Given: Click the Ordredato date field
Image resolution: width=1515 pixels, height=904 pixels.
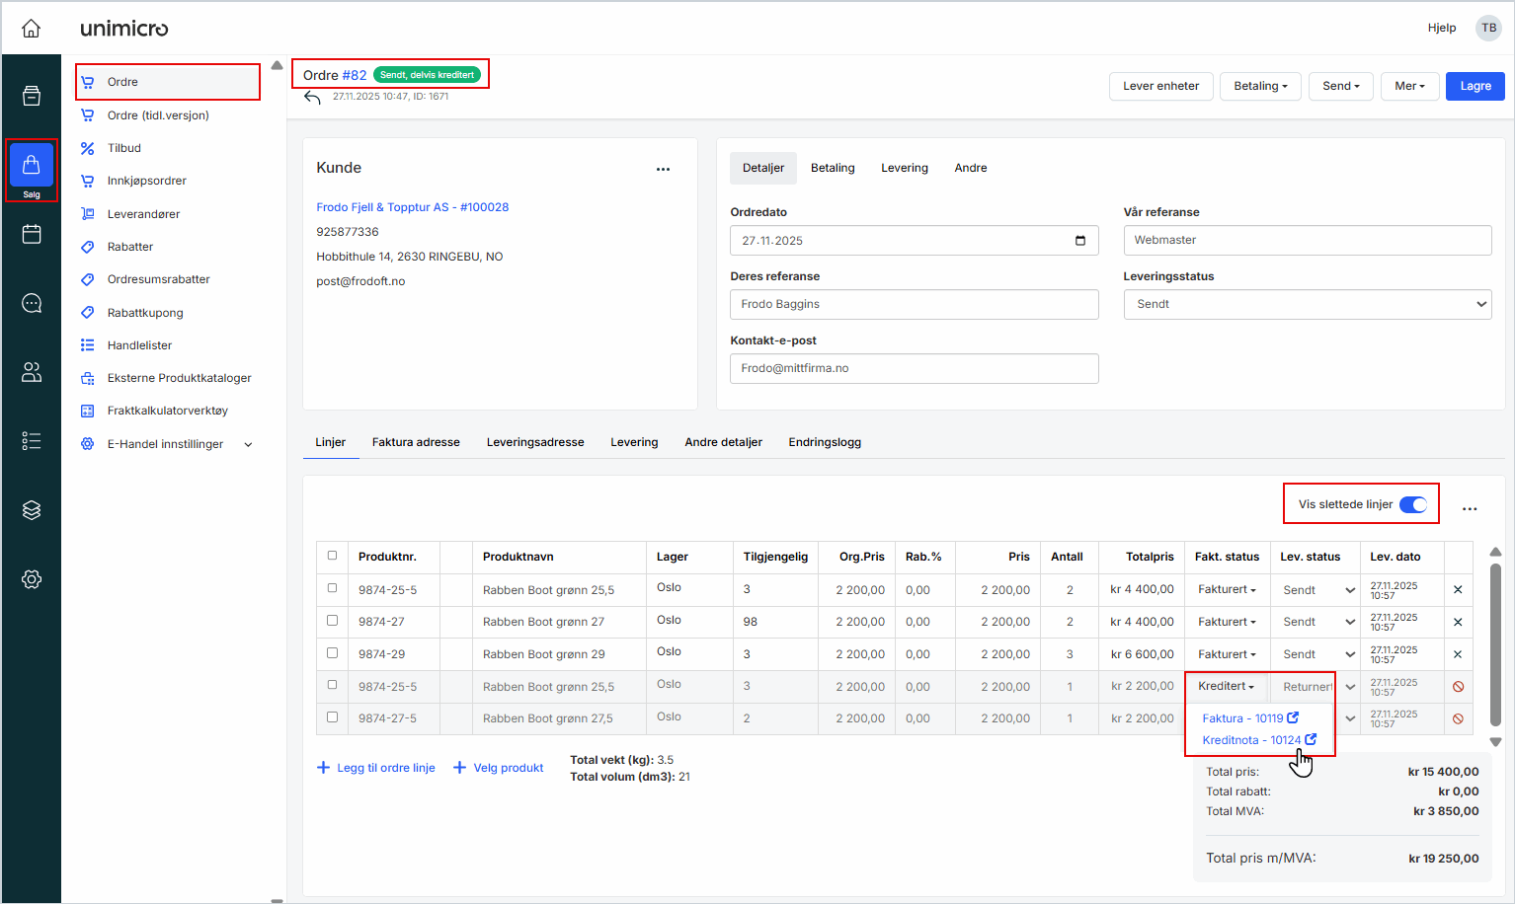Looking at the screenshot, I should coord(914,241).
